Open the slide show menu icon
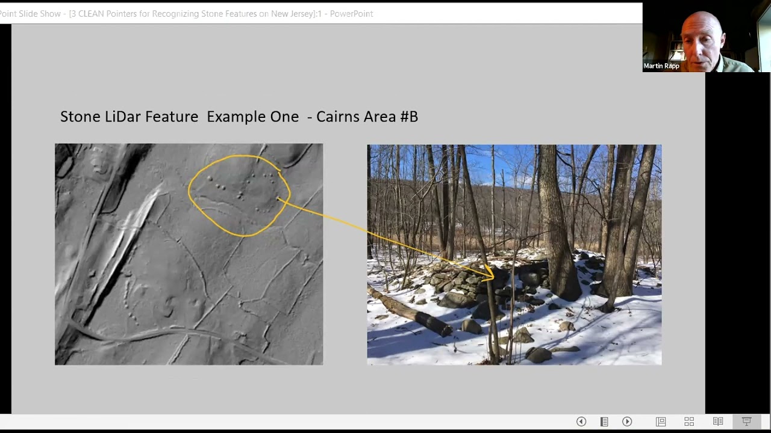This screenshot has width=771, height=433. 604,422
